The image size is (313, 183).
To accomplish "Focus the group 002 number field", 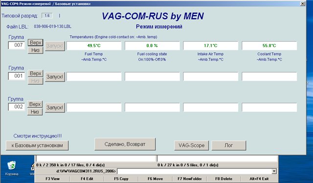I will click(x=16, y=107).
